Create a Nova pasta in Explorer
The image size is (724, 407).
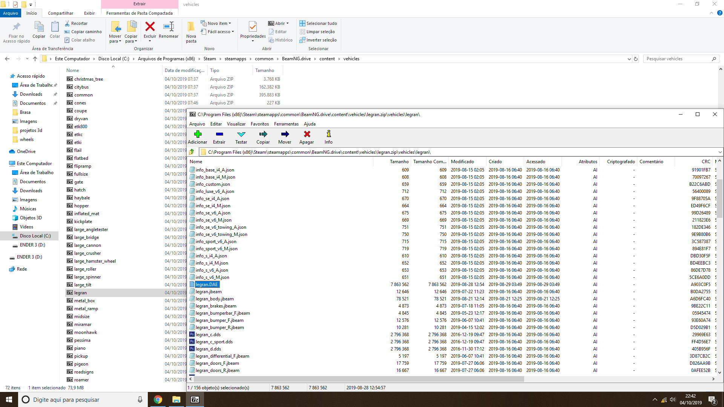point(191,32)
